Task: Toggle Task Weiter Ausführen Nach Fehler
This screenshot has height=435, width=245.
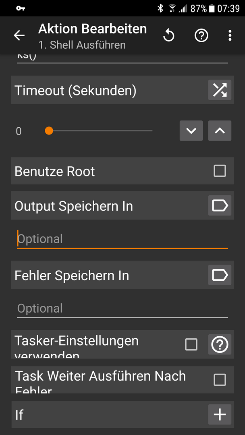Action: pos(220,379)
